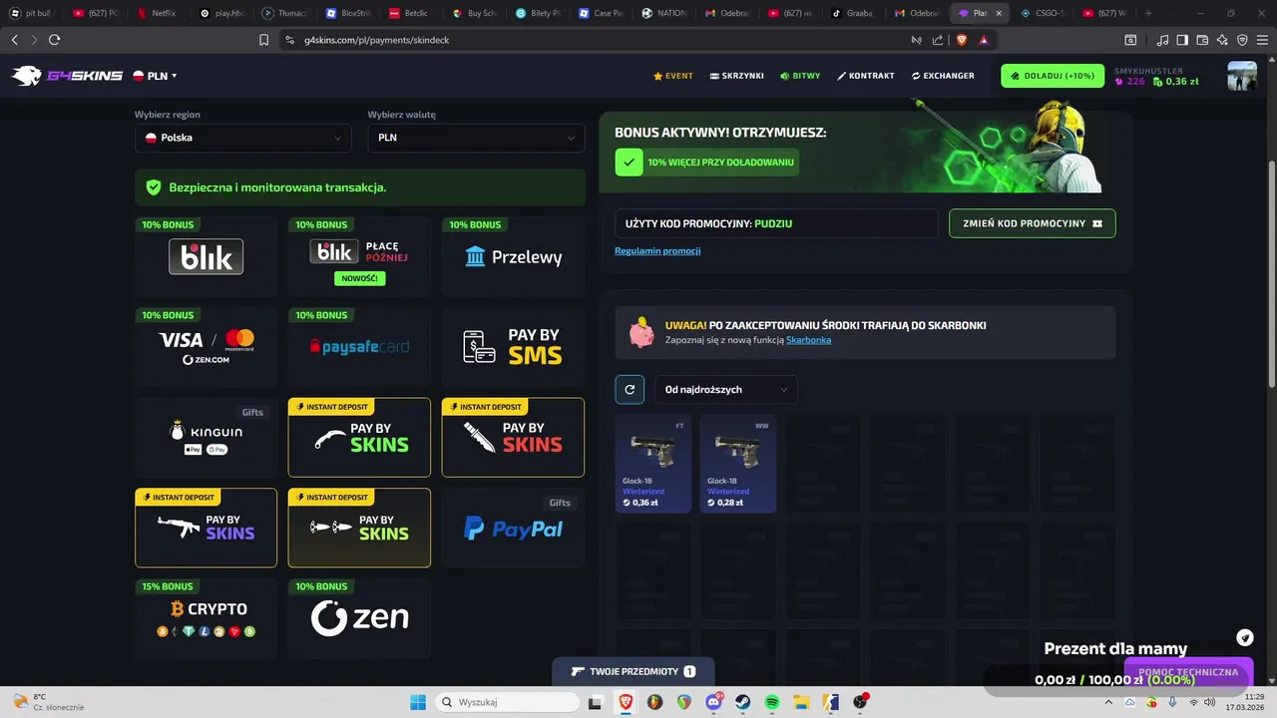Image resolution: width=1277 pixels, height=718 pixels.
Task: Click the browser address bar URL
Action: (x=377, y=40)
